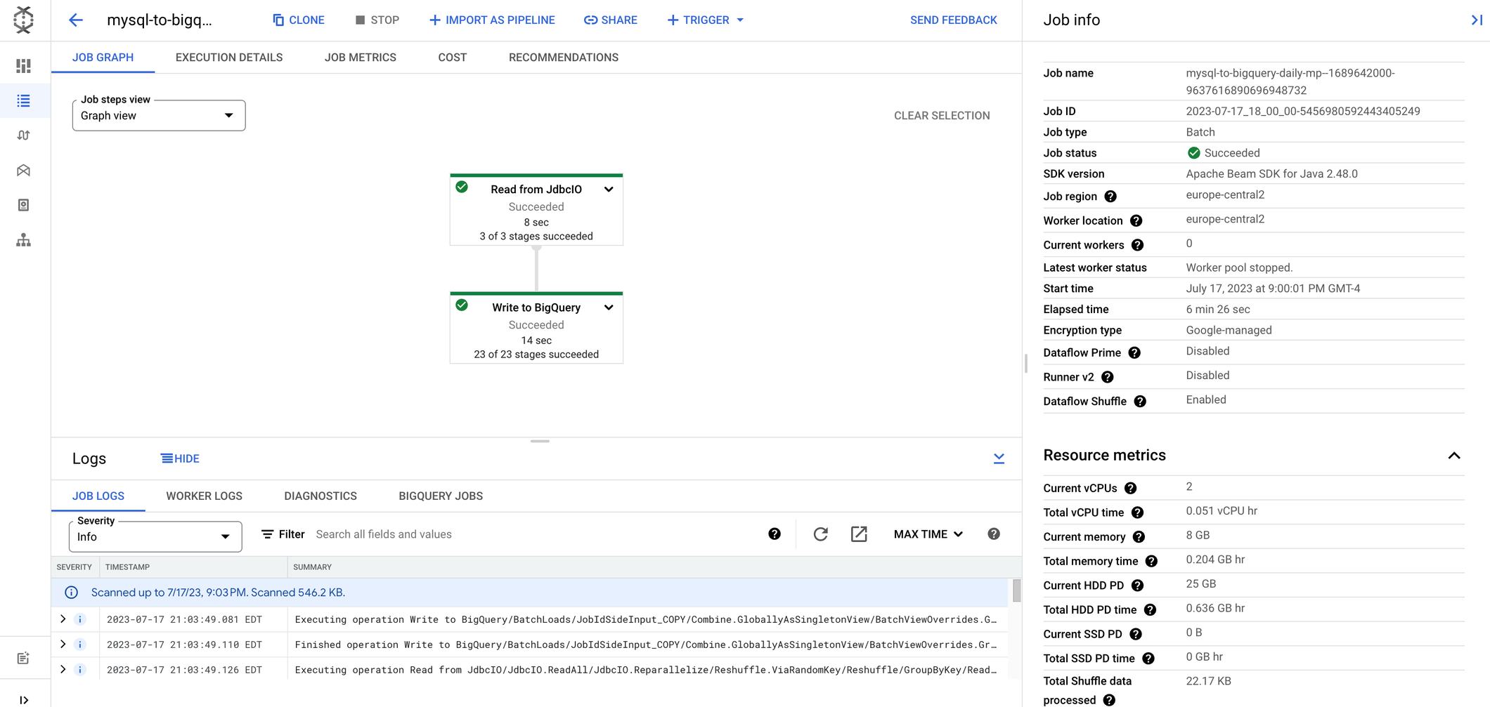Show help for Dataflow Shuffle

(x=1140, y=402)
